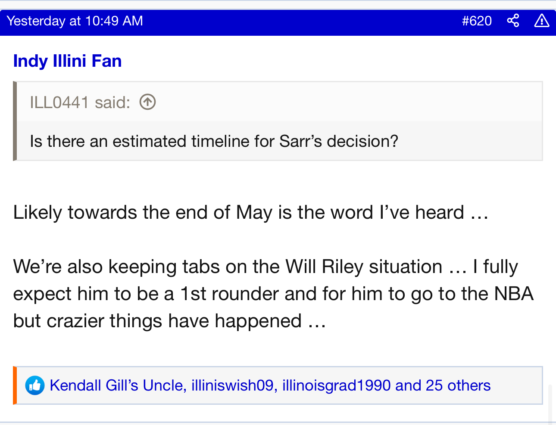Click the page scrollbar at right edge
This screenshot has height=425, width=556.
coord(550,405)
